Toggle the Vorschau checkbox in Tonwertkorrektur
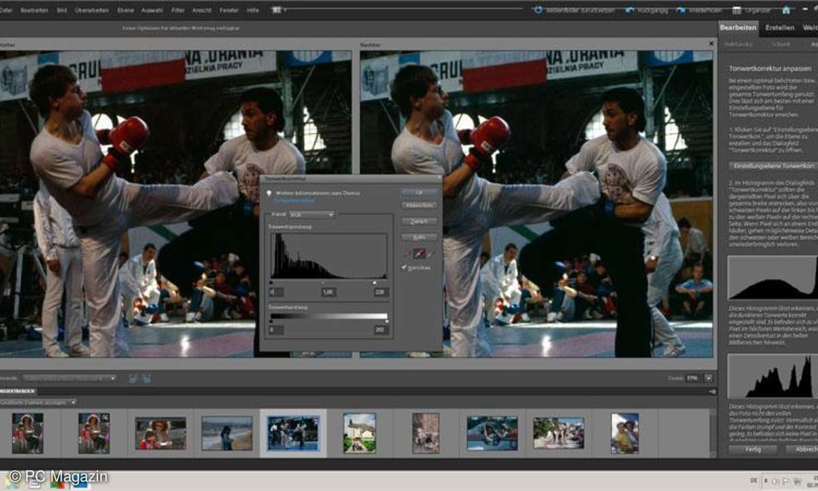Viewport: 818px width, 491px height. 405,268
